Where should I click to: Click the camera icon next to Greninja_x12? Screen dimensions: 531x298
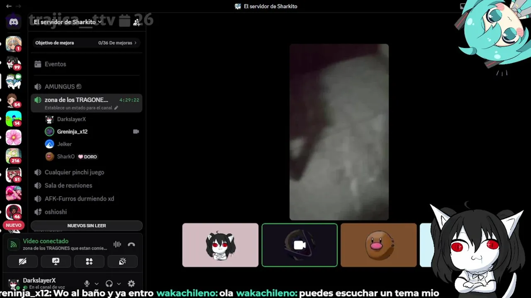(136, 132)
